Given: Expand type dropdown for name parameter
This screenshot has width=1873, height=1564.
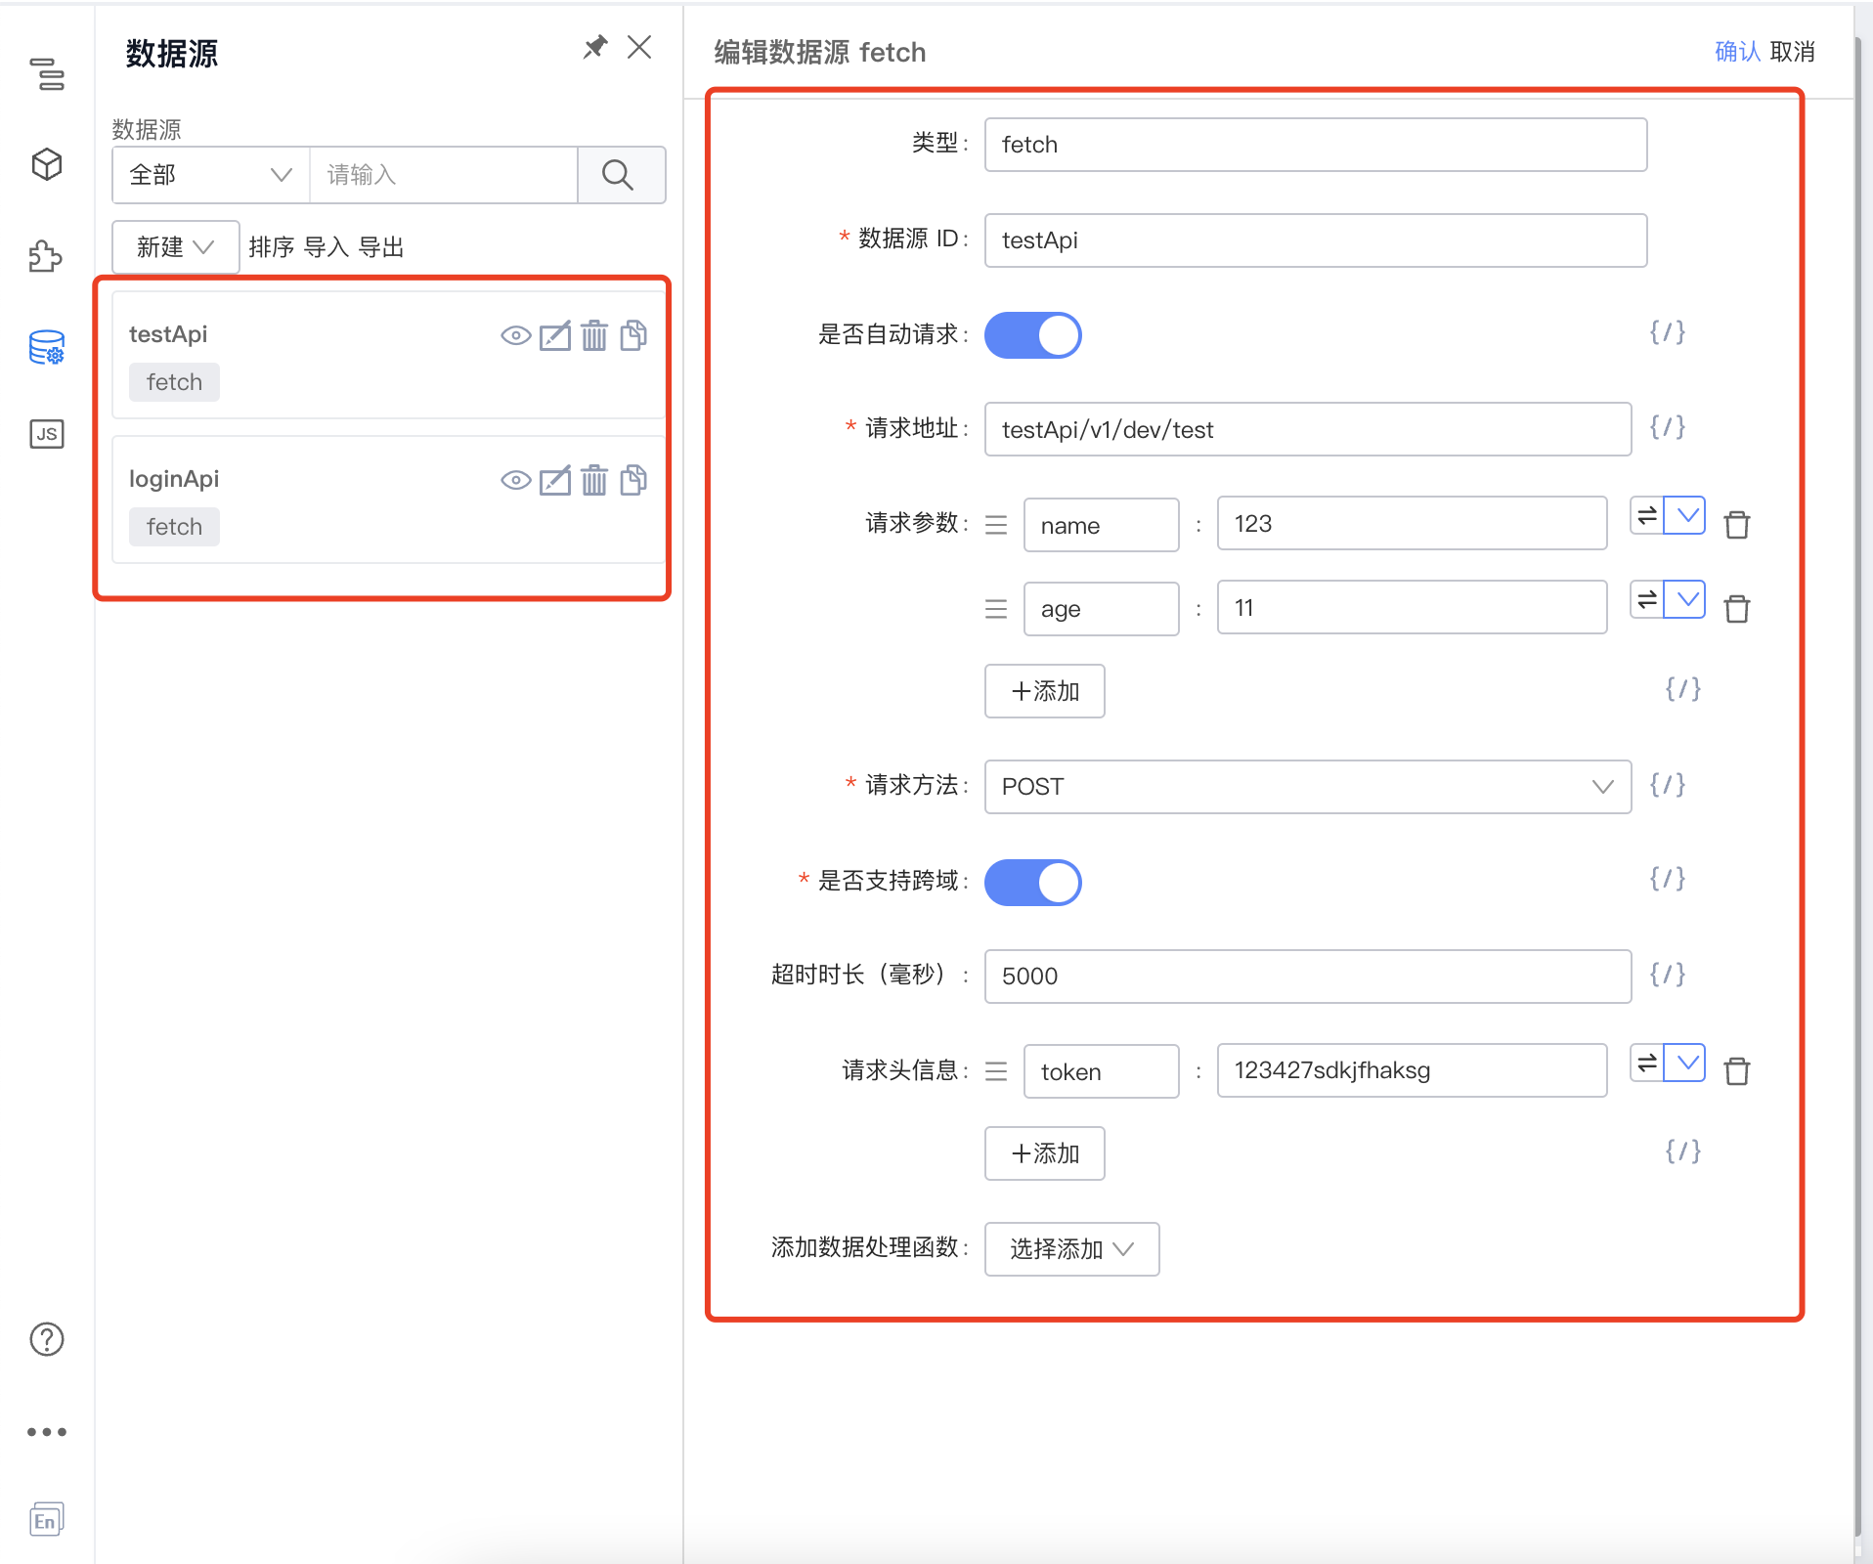Looking at the screenshot, I should pos(1686,515).
